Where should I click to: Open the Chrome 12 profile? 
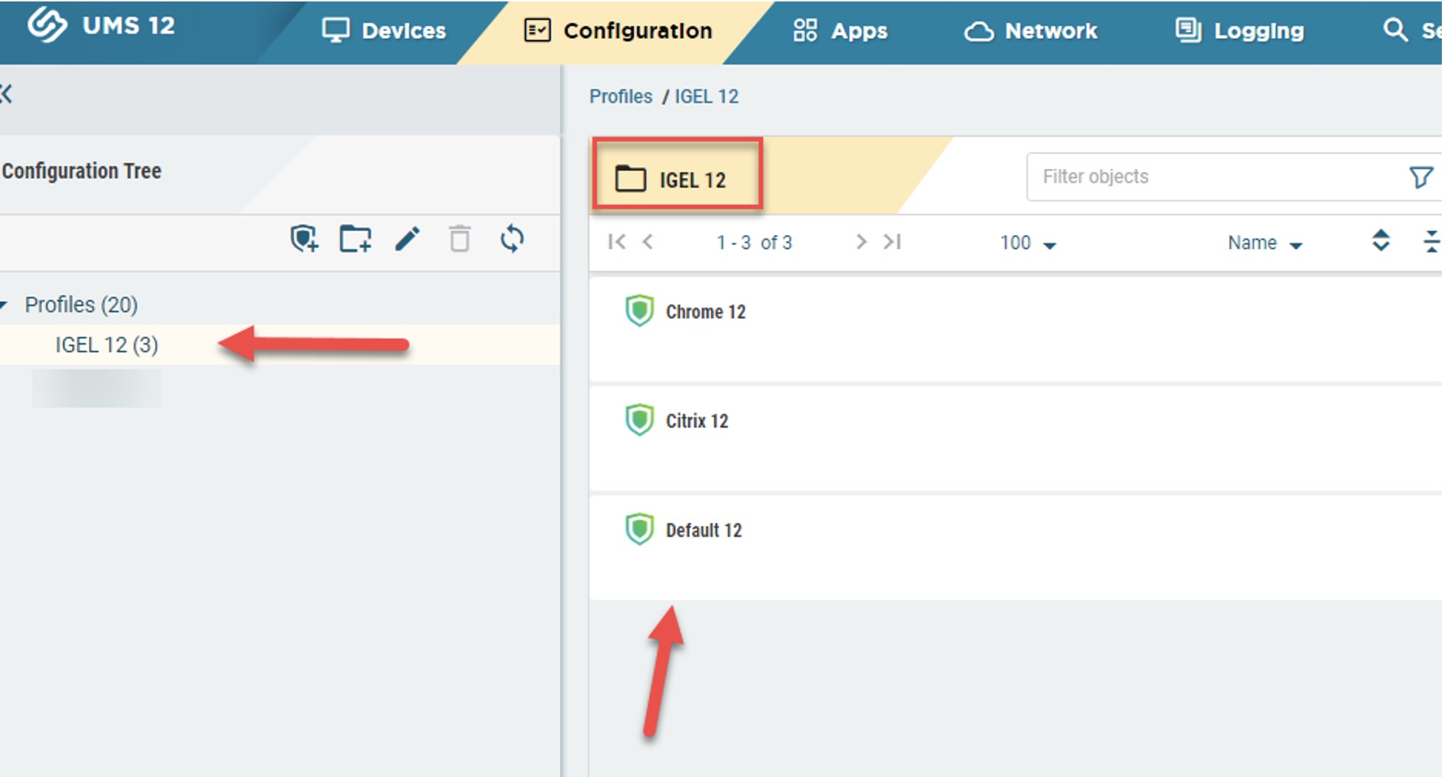[705, 312]
